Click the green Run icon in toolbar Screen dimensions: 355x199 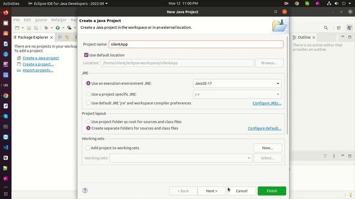pyautogui.click(x=58, y=28)
